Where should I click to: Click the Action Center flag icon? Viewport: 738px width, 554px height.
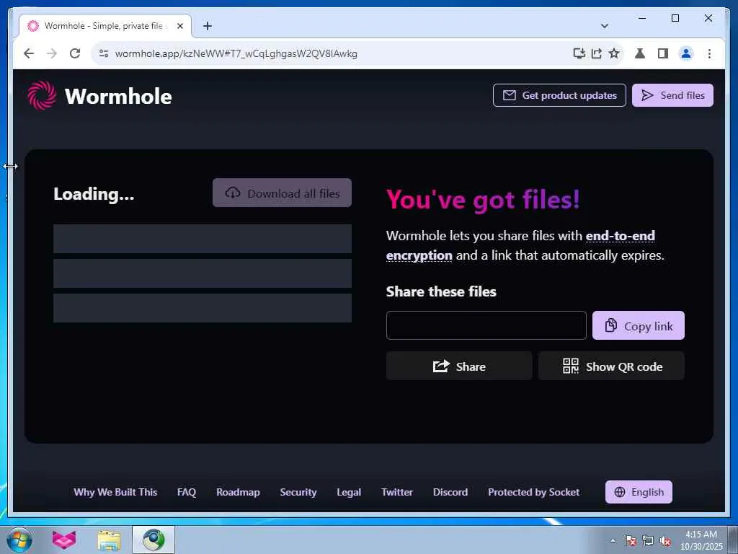point(630,540)
